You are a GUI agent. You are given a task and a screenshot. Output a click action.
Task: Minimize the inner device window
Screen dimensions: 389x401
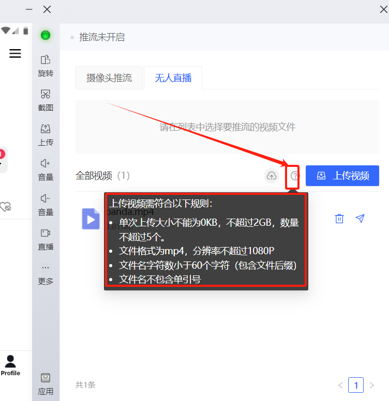click(29, 9)
